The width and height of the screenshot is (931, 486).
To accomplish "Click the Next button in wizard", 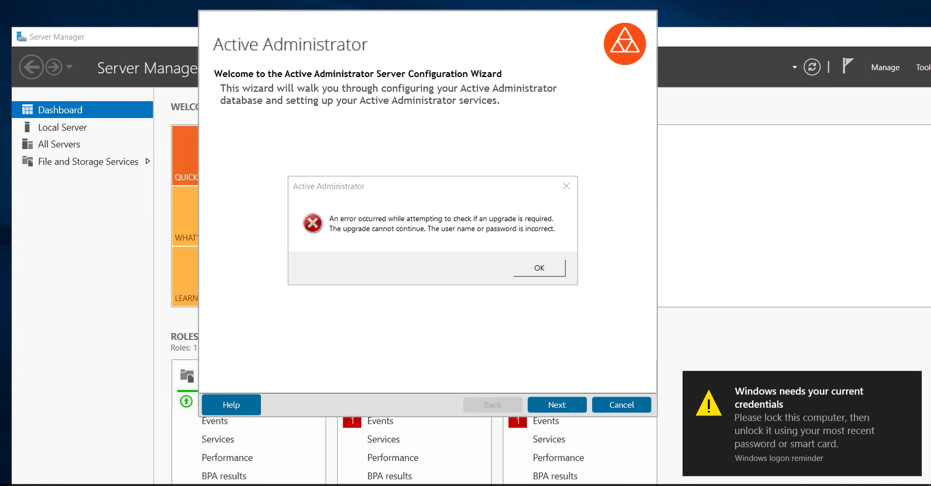I will tap(556, 405).
